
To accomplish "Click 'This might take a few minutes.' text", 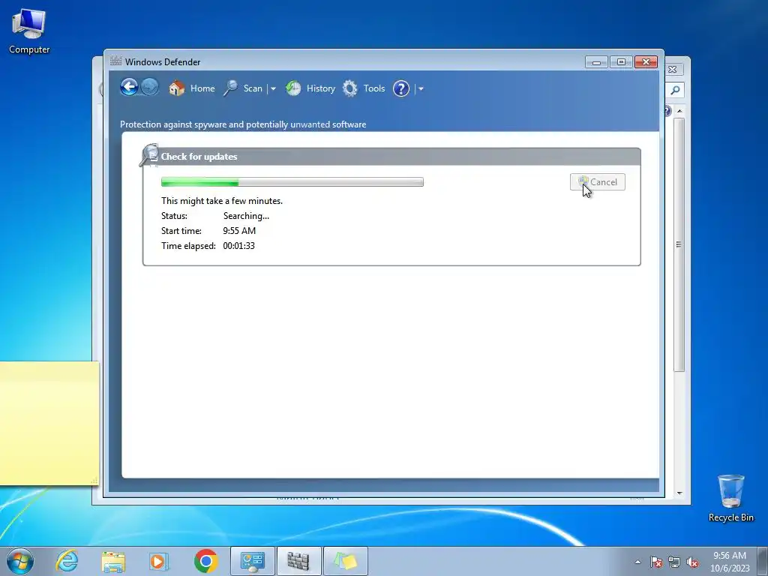I will coord(222,201).
